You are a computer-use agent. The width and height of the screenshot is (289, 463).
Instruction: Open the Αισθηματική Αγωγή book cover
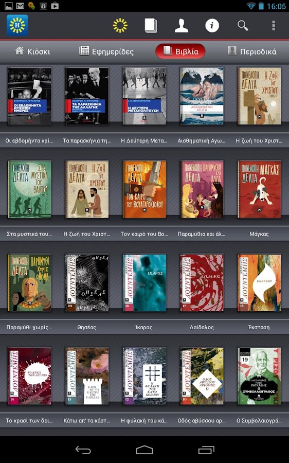[x=202, y=96]
